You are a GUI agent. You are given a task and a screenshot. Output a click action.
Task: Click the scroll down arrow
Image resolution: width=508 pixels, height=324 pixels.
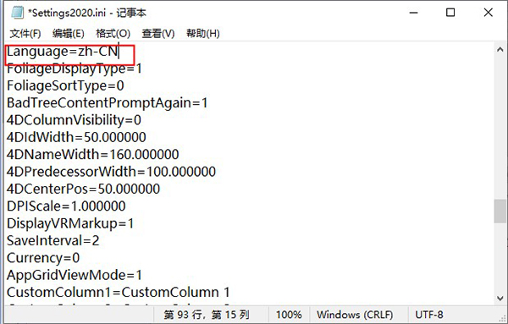500,298
